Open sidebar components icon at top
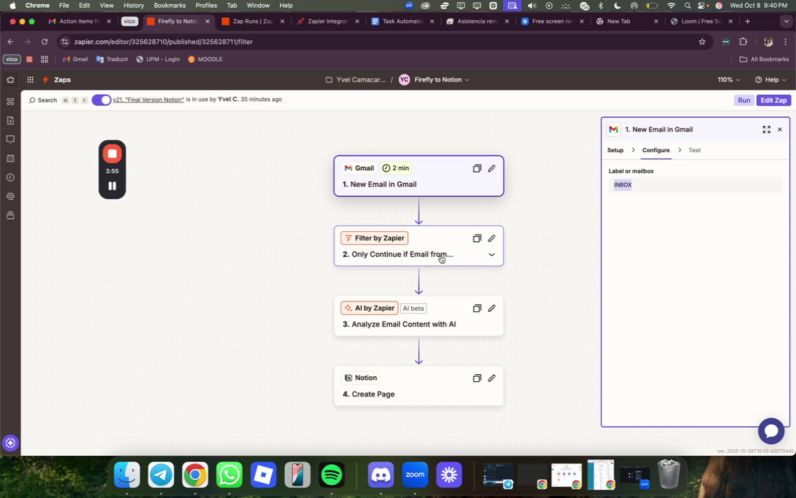Viewport: 796px width, 498px height. pyautogui.click(x=10, y=102)
